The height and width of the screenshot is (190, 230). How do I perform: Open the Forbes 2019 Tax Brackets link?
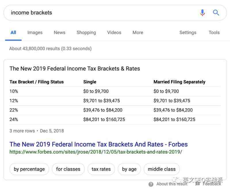tap(98, 144)
